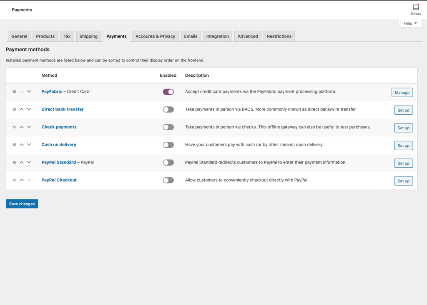Open PayPal Standard link

pos(58,162)
